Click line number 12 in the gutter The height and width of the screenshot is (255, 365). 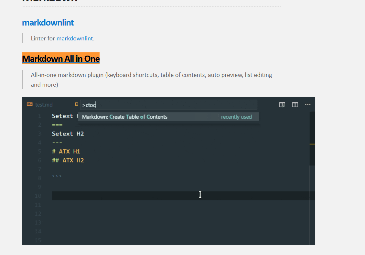[x=38, y=214]
